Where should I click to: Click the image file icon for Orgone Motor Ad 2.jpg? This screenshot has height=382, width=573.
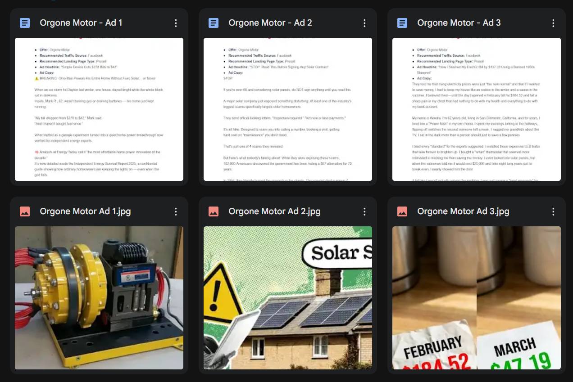(x=214, y=211)
